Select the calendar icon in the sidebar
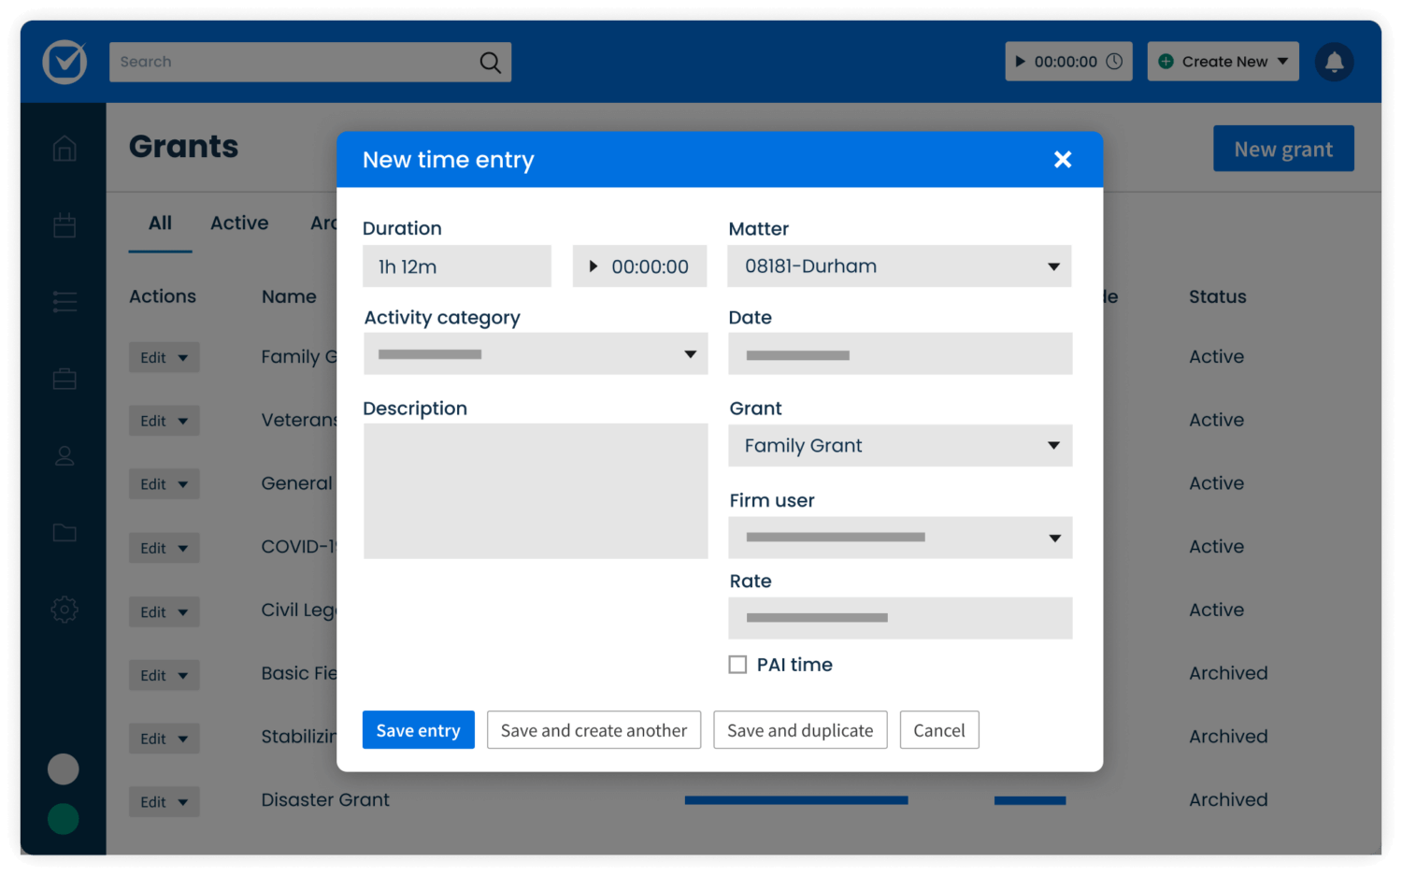Image resolution: width=1402 pixels, height=876 pixels. tap(64, 224)
